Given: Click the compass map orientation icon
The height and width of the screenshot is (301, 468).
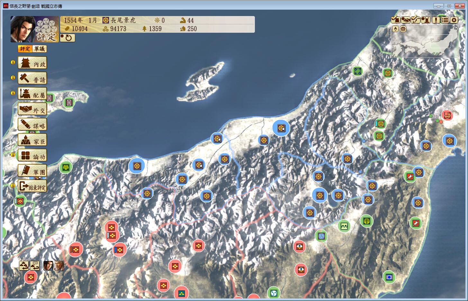Looking at the screenshot, I should 395,29.
